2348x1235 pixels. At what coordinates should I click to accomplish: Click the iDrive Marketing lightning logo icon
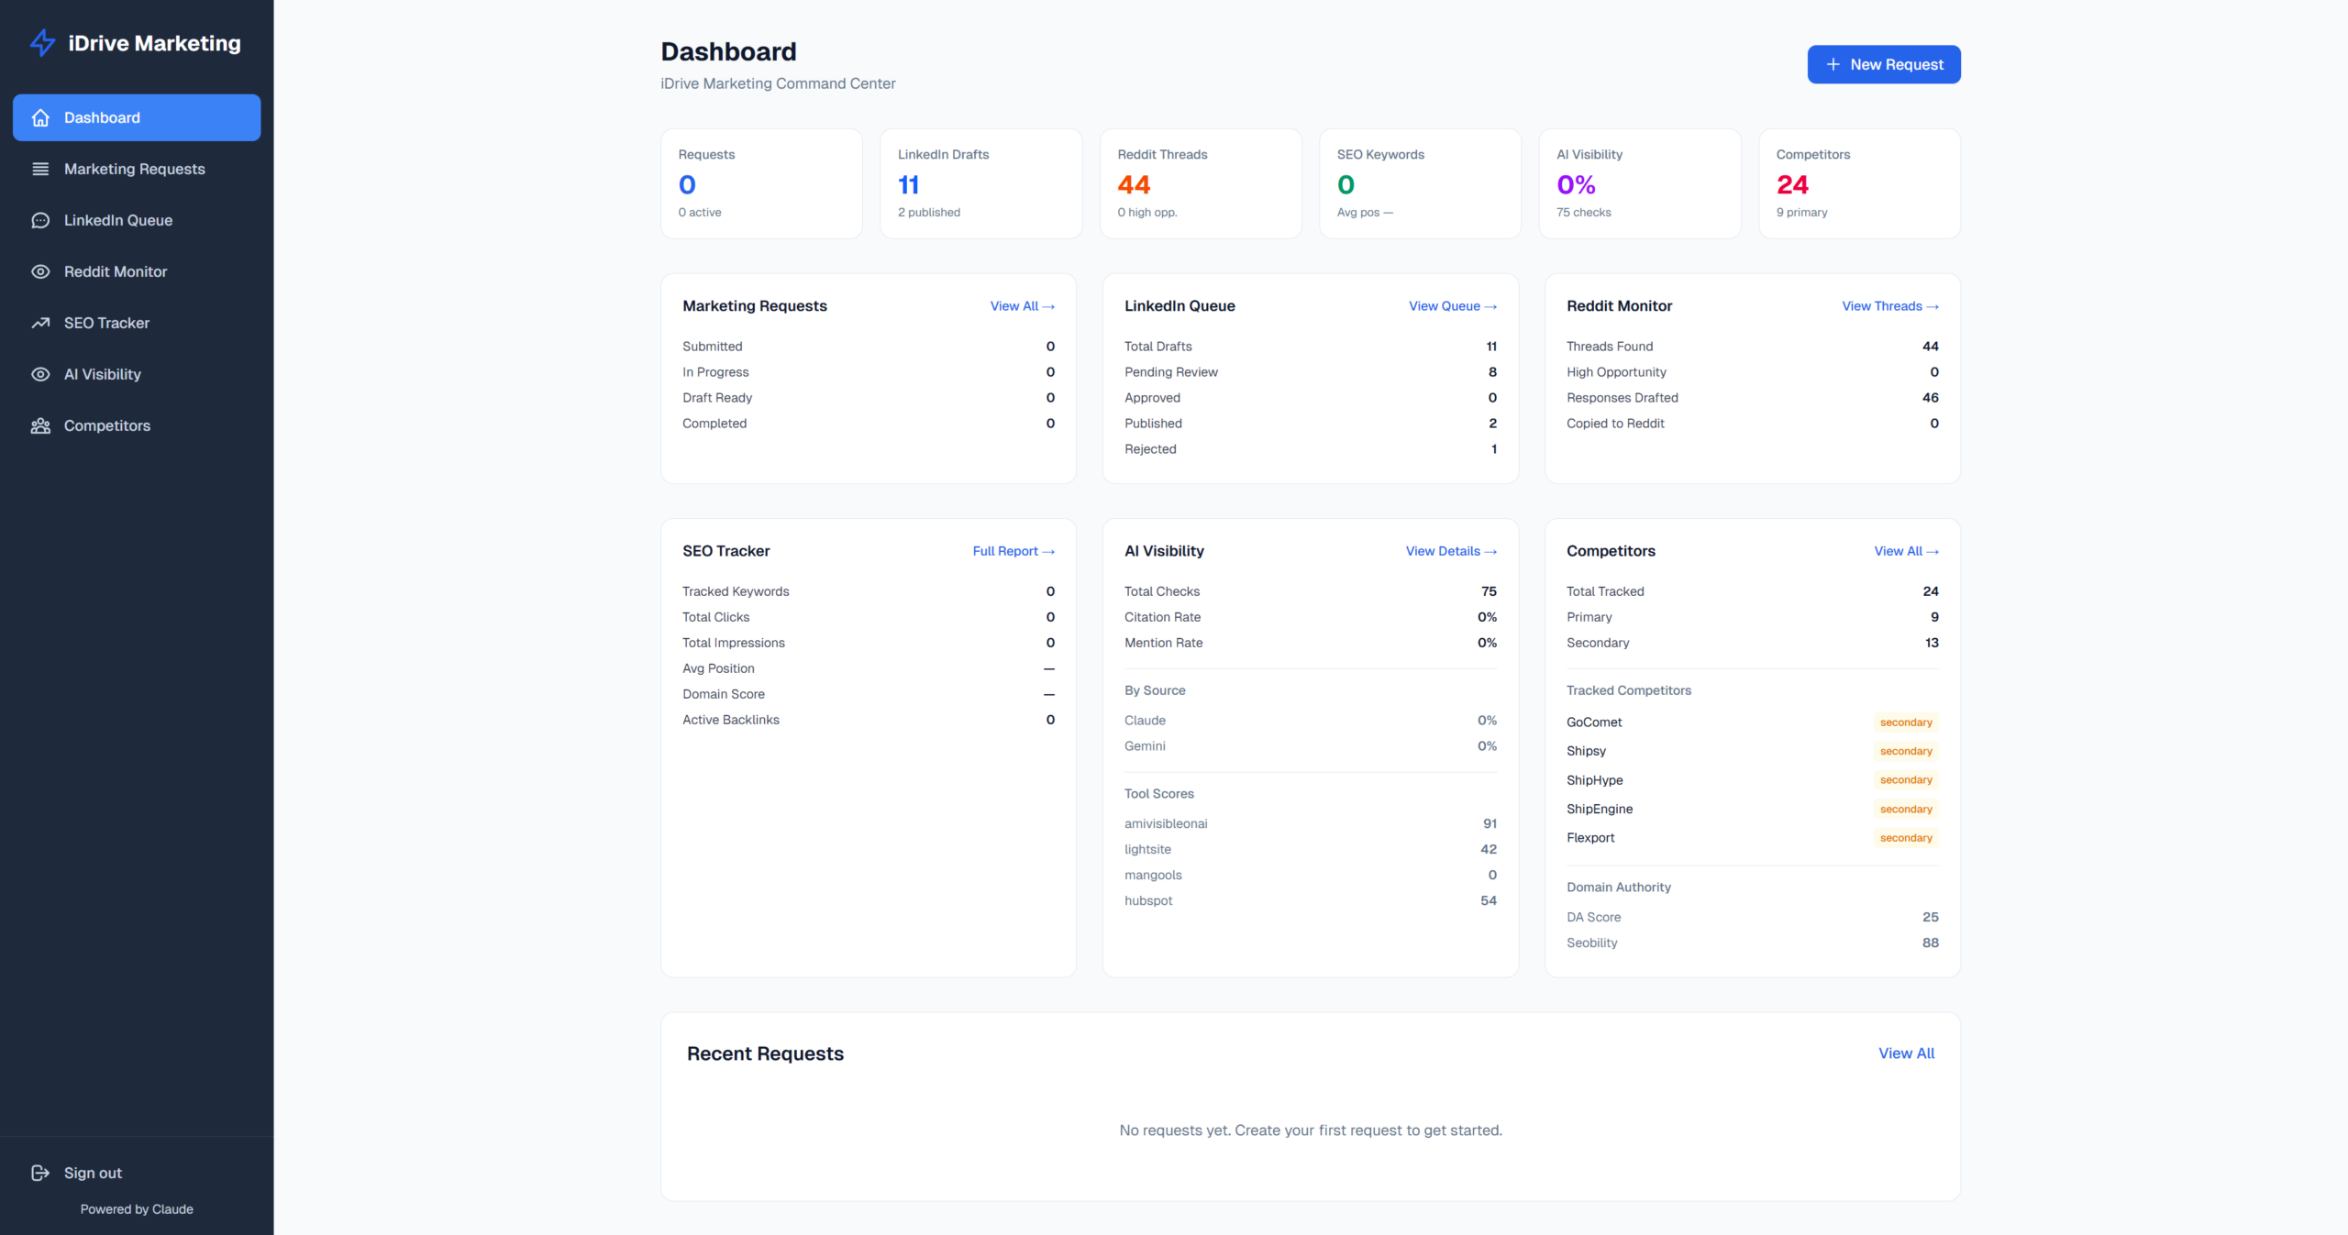[42, 43]
